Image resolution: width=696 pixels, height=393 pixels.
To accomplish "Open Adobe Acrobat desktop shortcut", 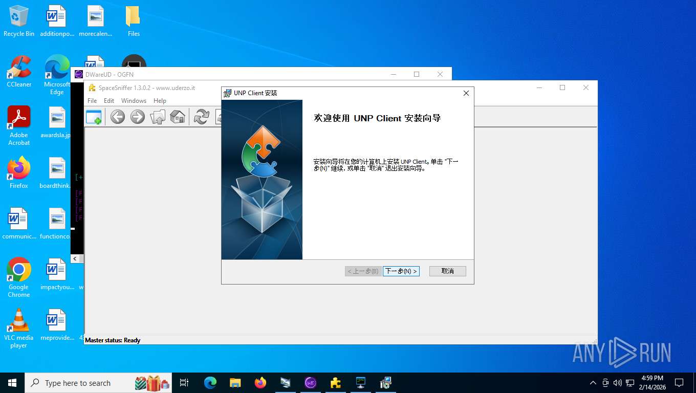I will click(x=19, y=126).
